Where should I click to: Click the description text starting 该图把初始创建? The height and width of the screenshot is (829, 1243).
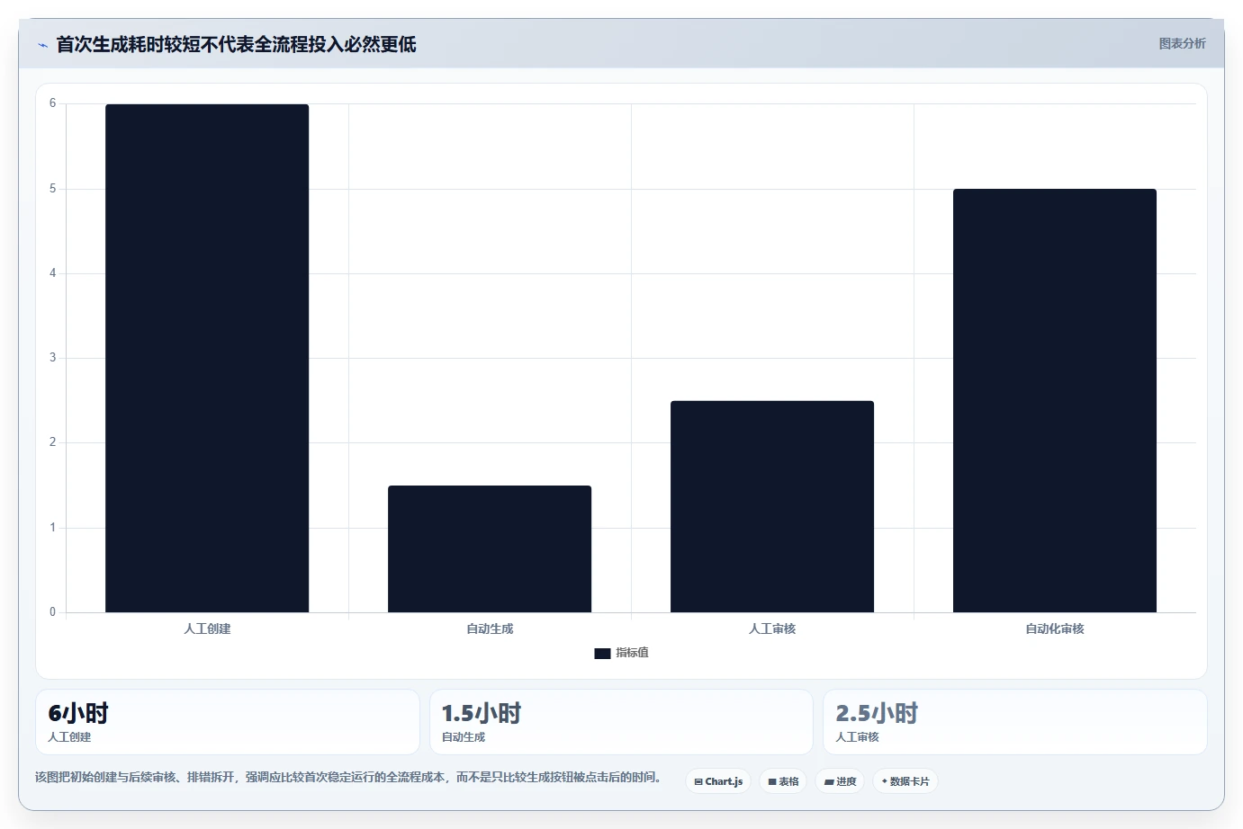click(348, 777)
